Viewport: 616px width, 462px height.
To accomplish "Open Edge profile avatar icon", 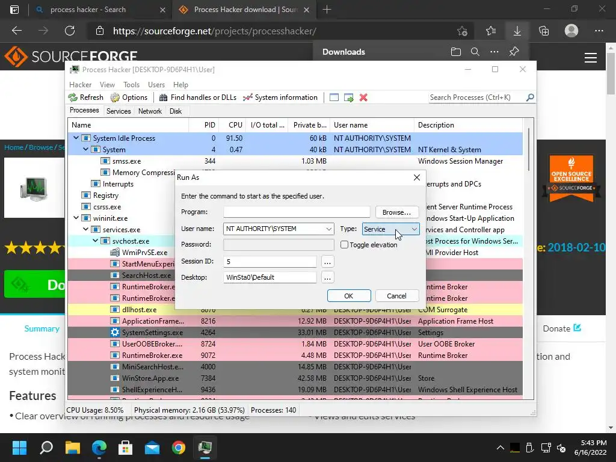I will 571,31.
